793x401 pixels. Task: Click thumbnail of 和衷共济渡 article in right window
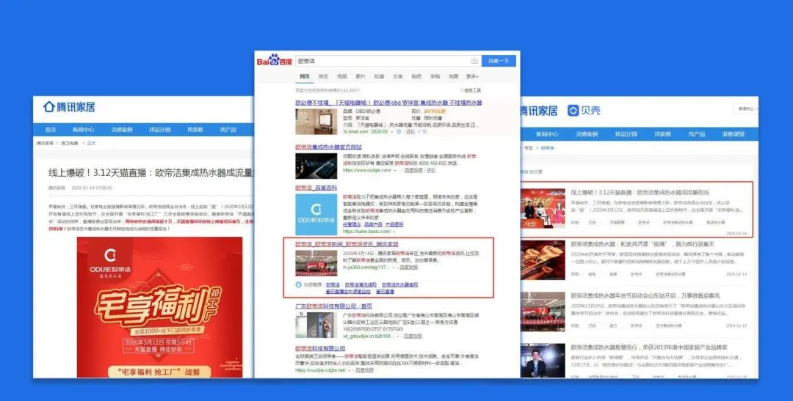543,260
